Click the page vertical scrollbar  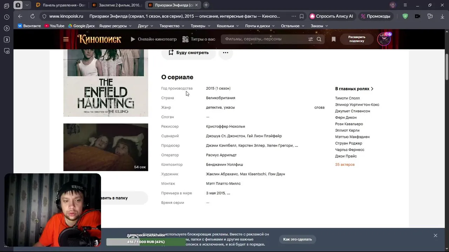click(447, 67)
